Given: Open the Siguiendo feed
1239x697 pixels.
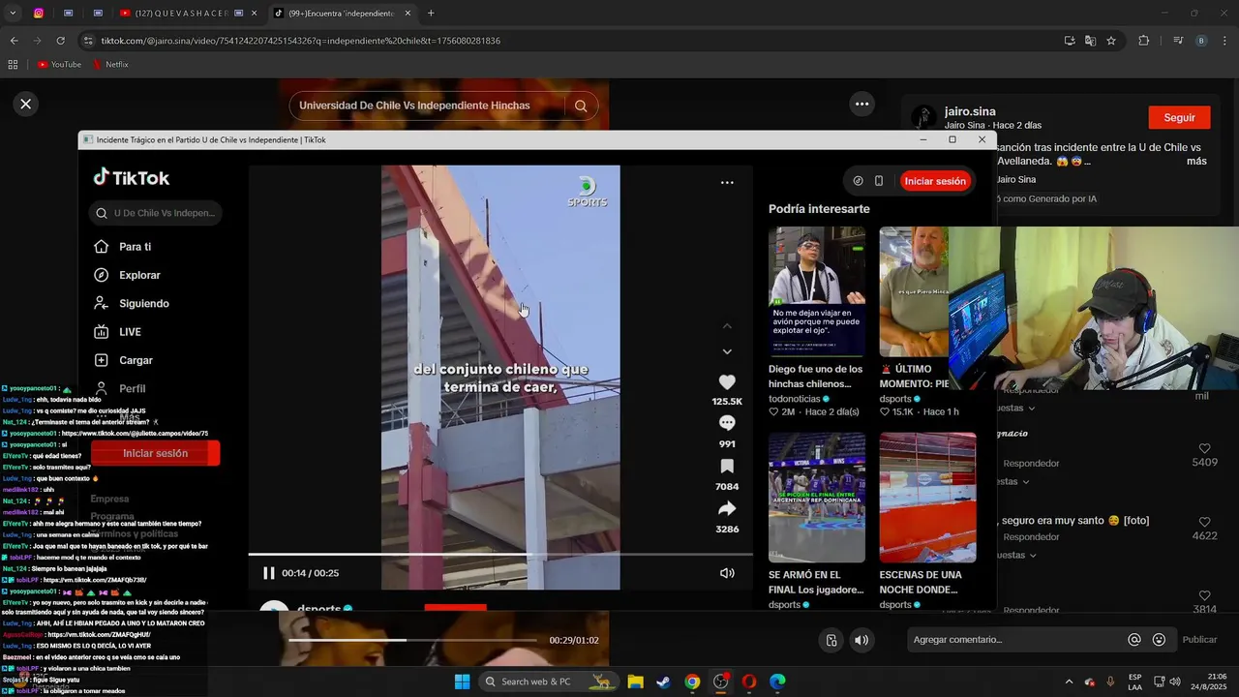Looking at the screenshot, I should 143,303.
